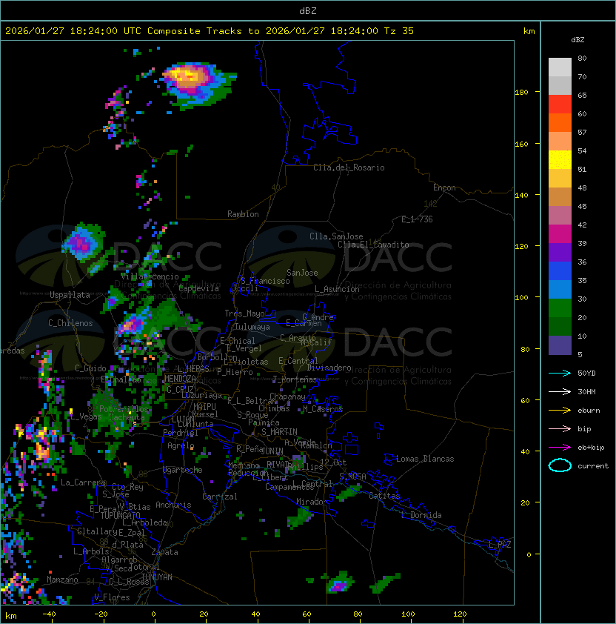This screenshot has width=616, height=624.
Task: Click the '50YD' legend label
Action: point(586,374)
